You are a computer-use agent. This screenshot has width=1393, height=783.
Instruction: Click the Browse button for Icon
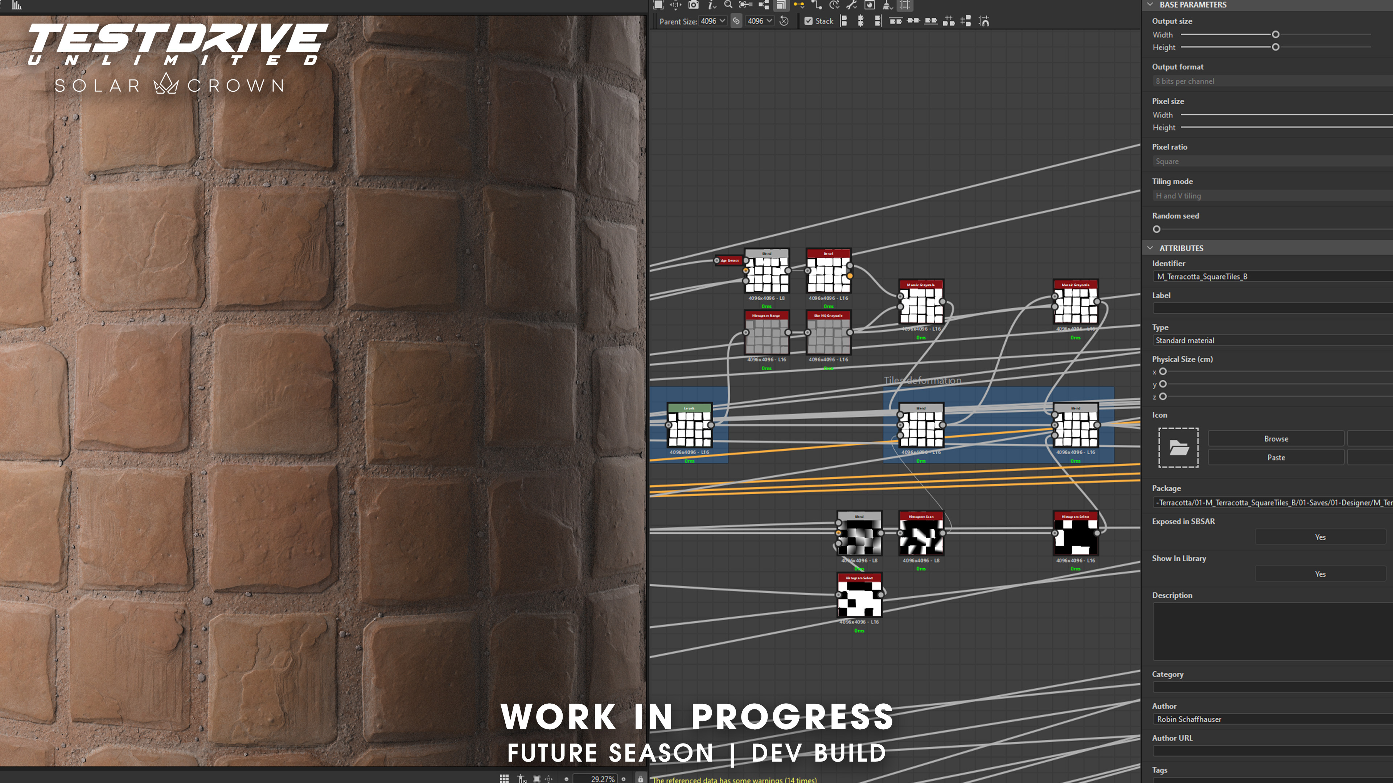point(1276,439)
